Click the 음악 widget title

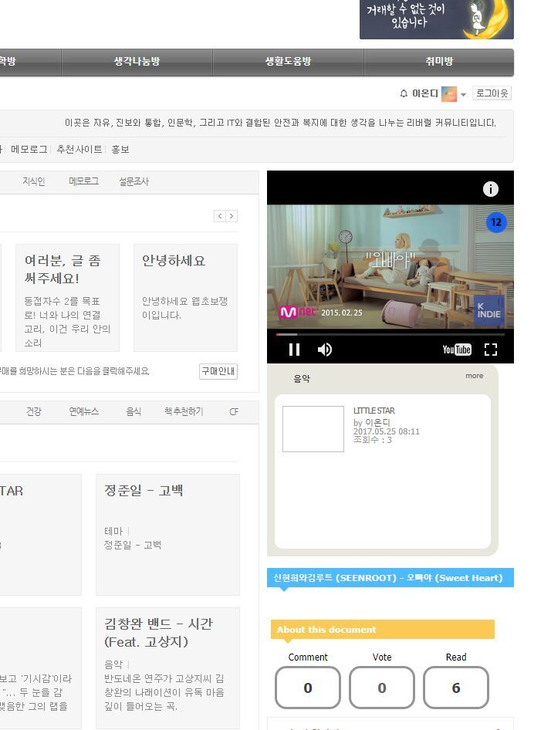(301, 378)
